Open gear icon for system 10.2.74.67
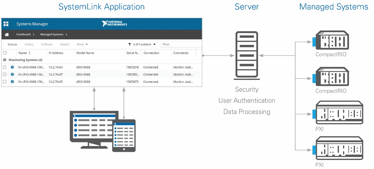Screen dimensions: 374x169 tap(13, 74)
